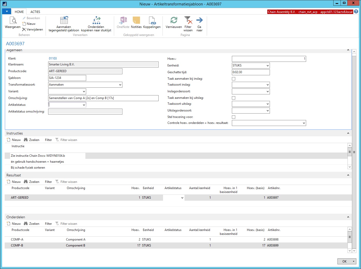Click Onderdelen list scroll down arrow

pos(350,251)
